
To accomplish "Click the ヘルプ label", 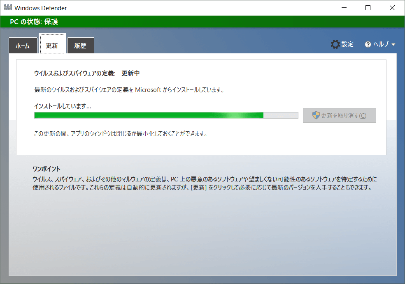I will tap(381, 44).
